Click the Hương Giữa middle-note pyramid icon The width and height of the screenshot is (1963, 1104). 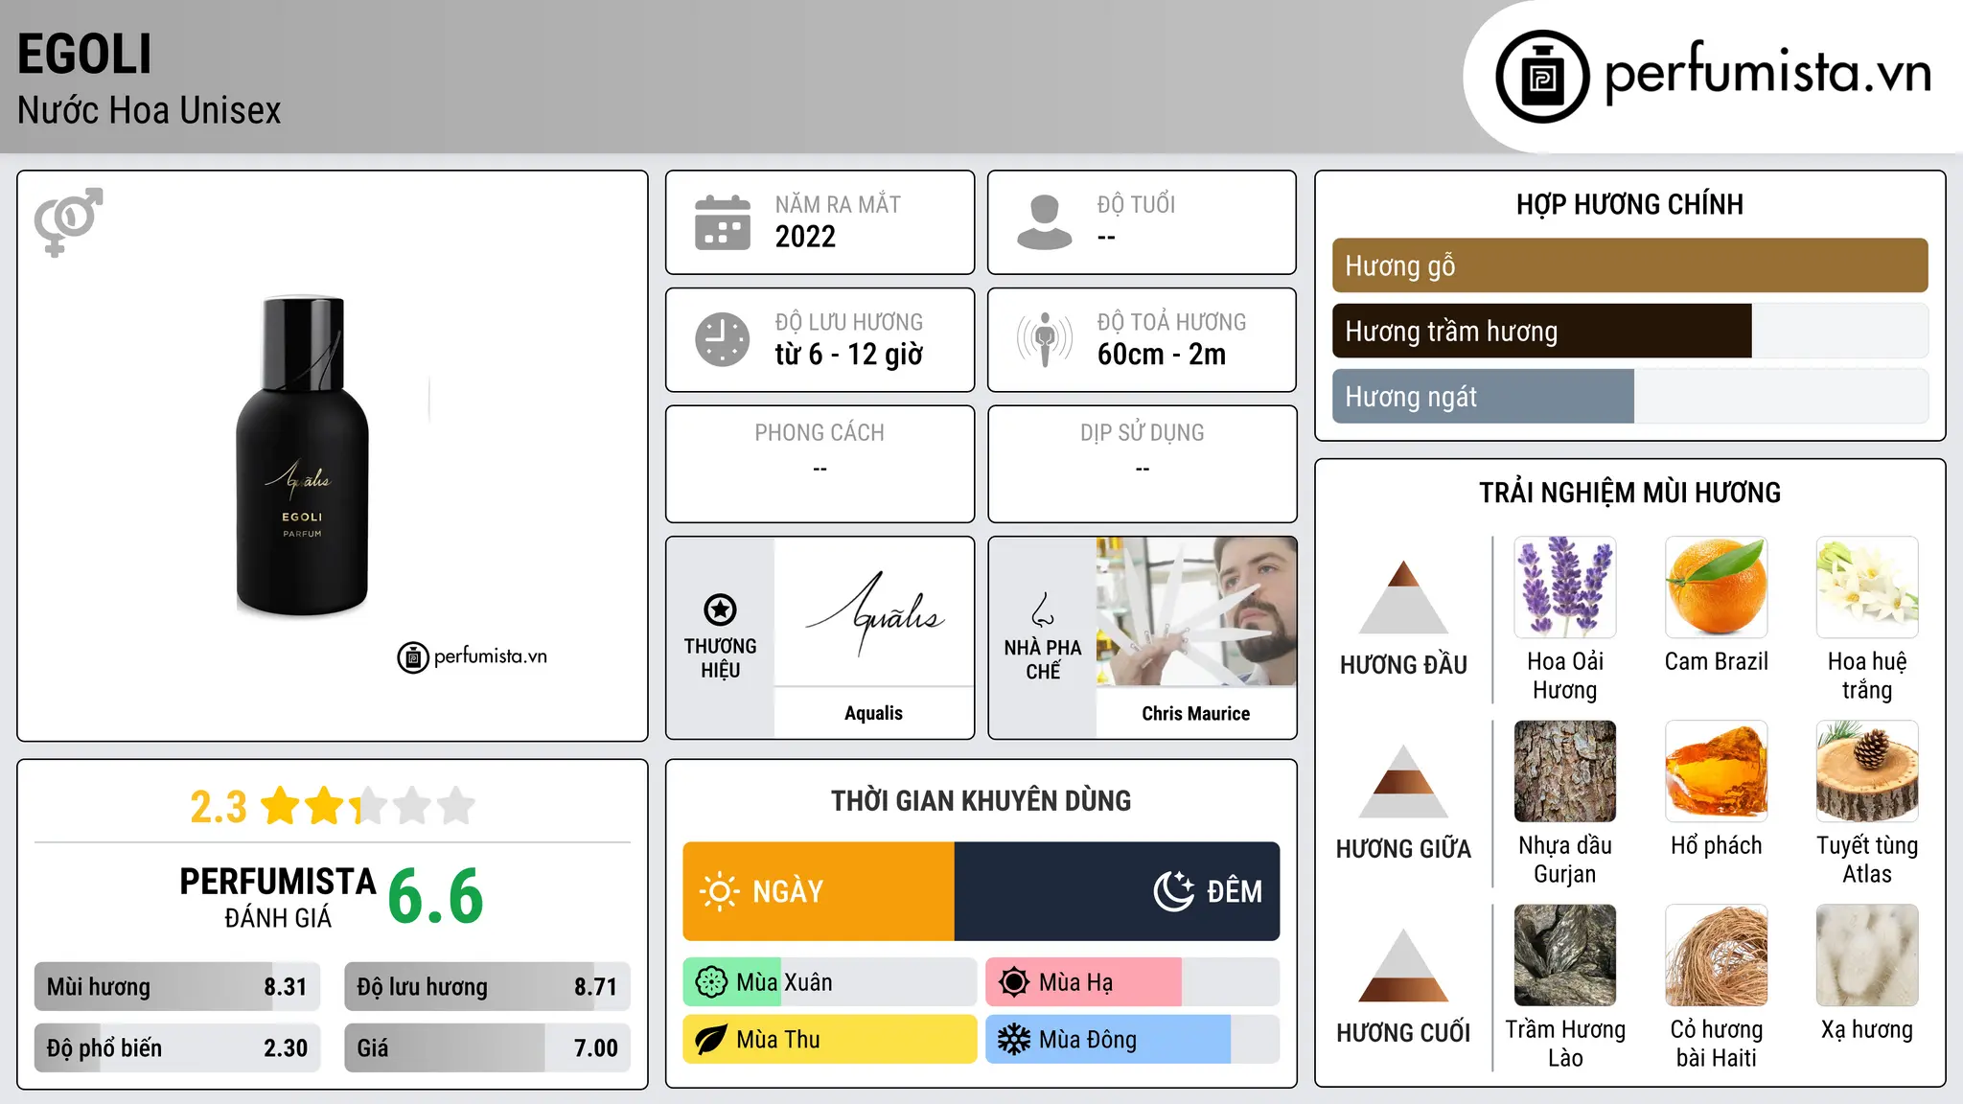[x=1403, y=781]
